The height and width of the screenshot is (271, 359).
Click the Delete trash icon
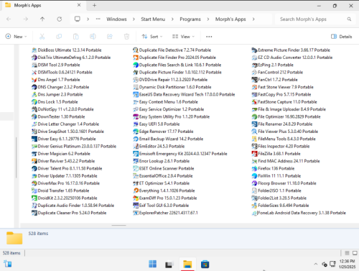126,37
